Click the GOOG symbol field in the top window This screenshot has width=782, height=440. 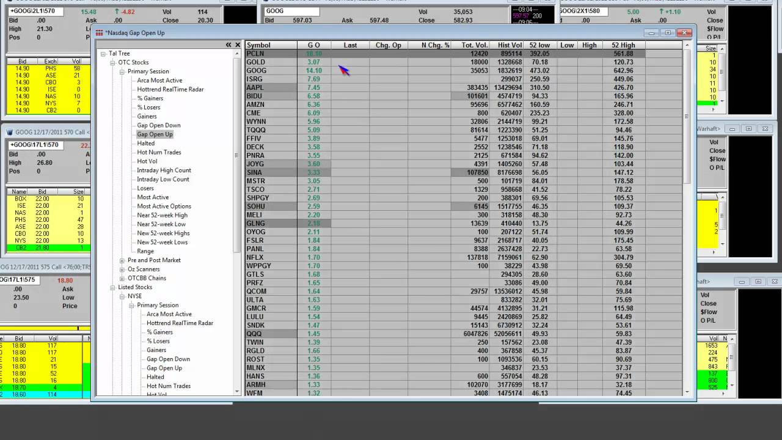pyautogui.click(x=292, y=11)
